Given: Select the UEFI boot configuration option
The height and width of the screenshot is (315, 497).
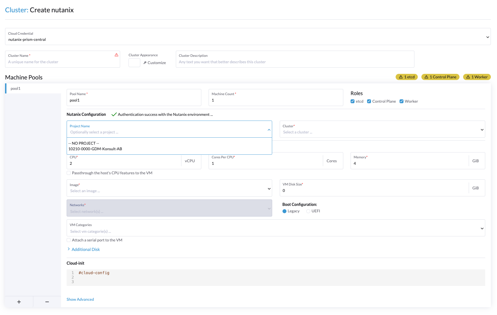Looking at the screenshot, I should [308, 211].
